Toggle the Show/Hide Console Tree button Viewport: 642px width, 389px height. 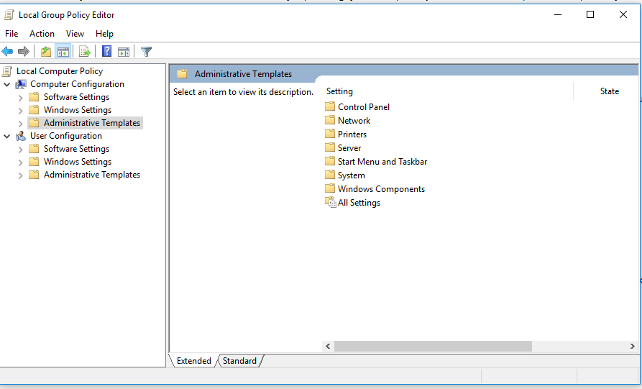pyautogui.click(x=63, y=51)
